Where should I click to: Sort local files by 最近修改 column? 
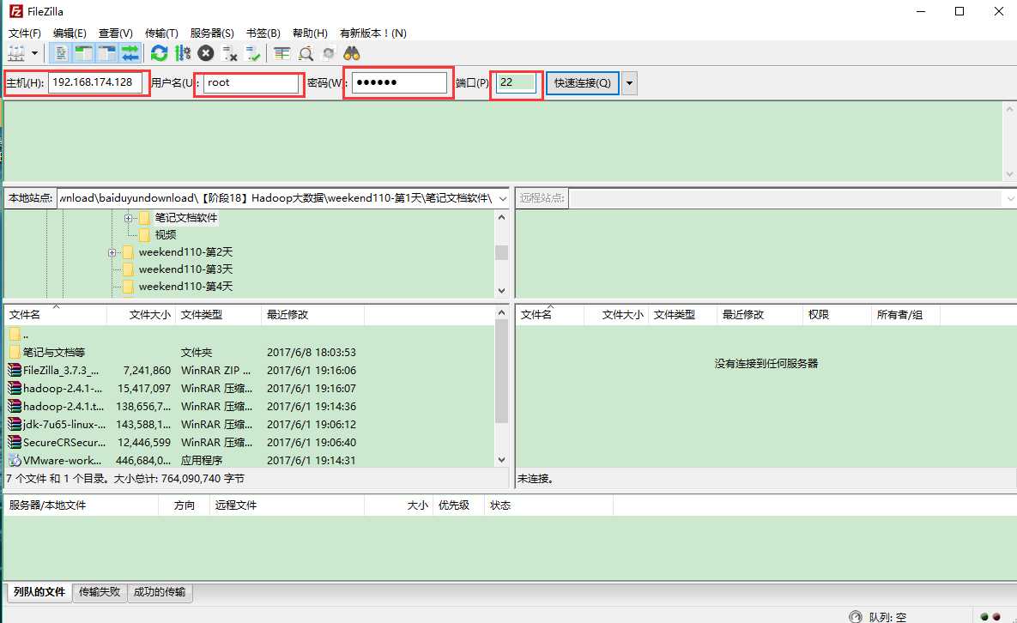(313, 315)
